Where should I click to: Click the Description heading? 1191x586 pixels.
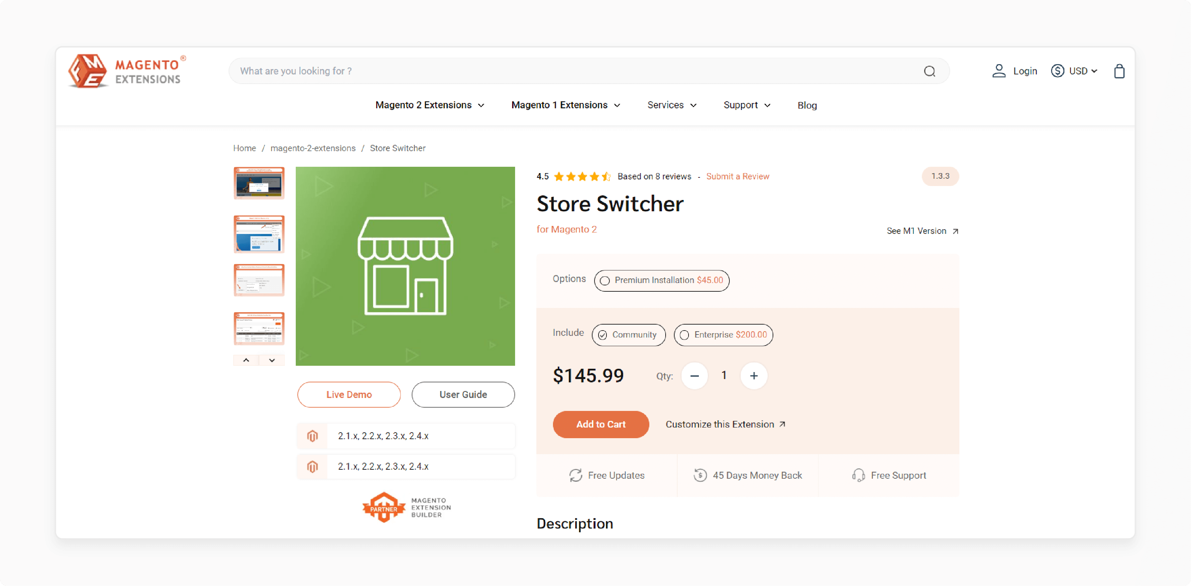(x=575, y=524)
